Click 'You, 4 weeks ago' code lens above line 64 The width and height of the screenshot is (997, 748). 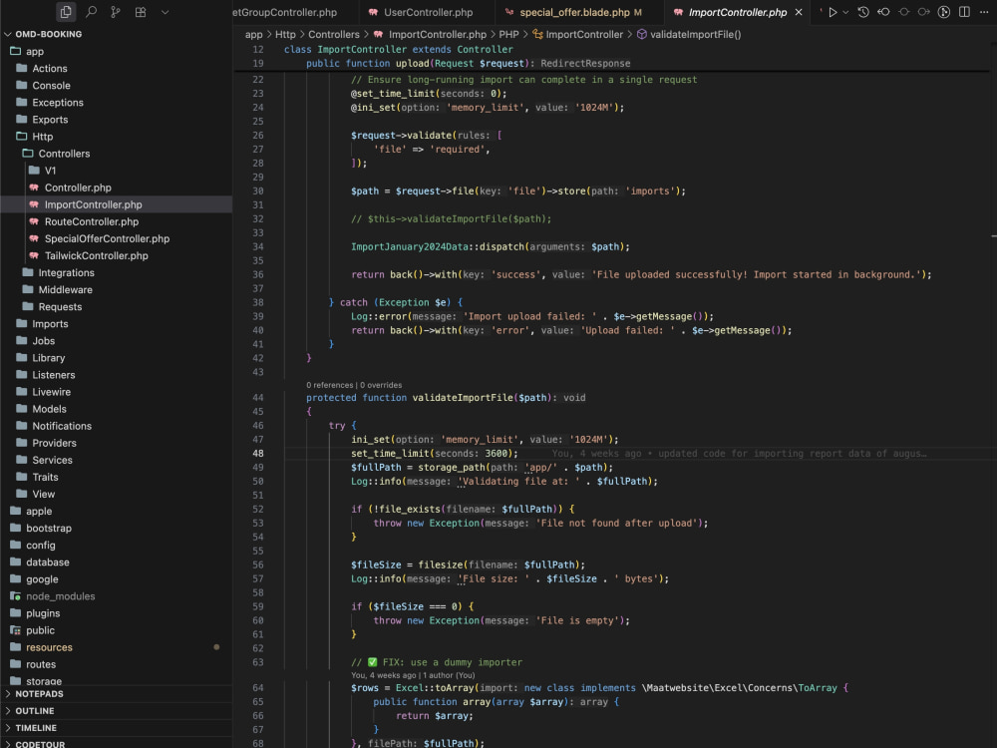pos(384,675)
